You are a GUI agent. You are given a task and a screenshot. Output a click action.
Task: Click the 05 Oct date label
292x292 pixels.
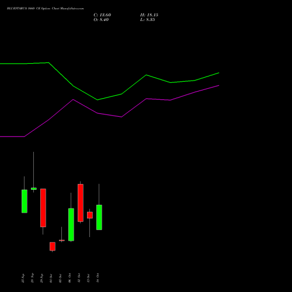[x=60, y=278]
